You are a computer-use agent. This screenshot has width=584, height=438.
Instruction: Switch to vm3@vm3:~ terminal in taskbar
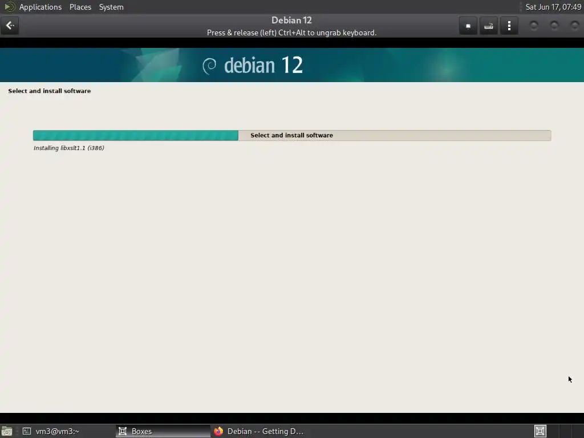67,431
